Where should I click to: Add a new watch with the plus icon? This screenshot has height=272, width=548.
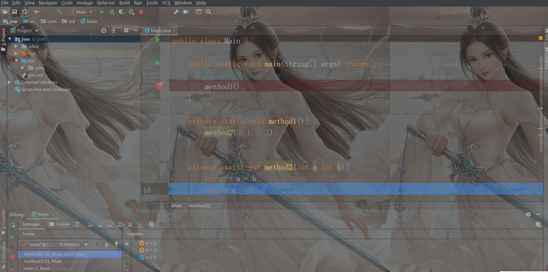[x=127, y=244]
